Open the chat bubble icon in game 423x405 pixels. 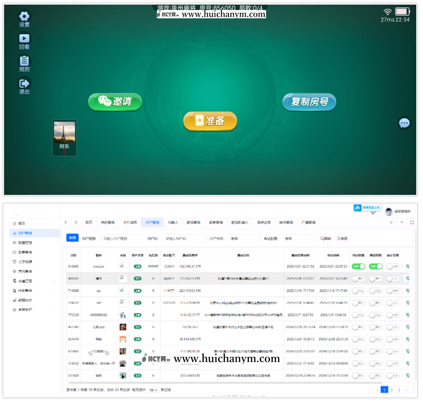pos(404,123)
